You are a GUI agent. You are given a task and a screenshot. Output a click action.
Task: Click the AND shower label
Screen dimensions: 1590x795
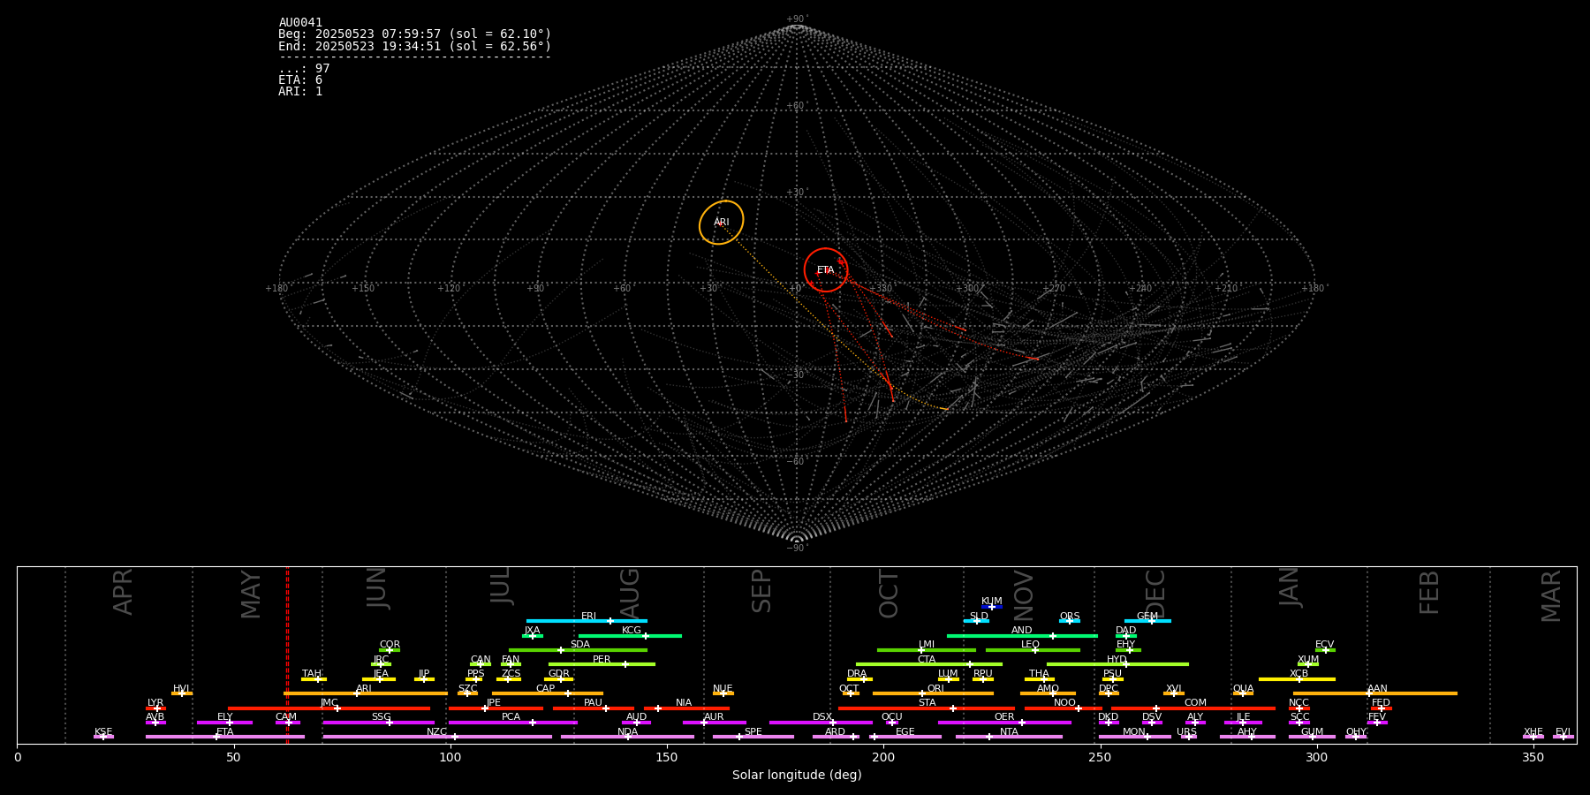(x=1022, y=631)
